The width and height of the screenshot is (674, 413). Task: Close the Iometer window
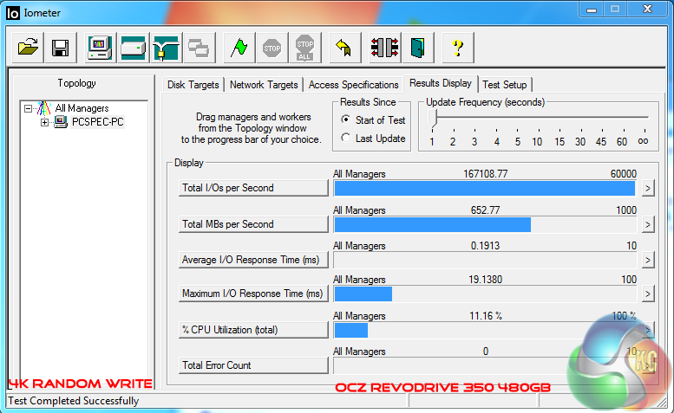(648, 9)
